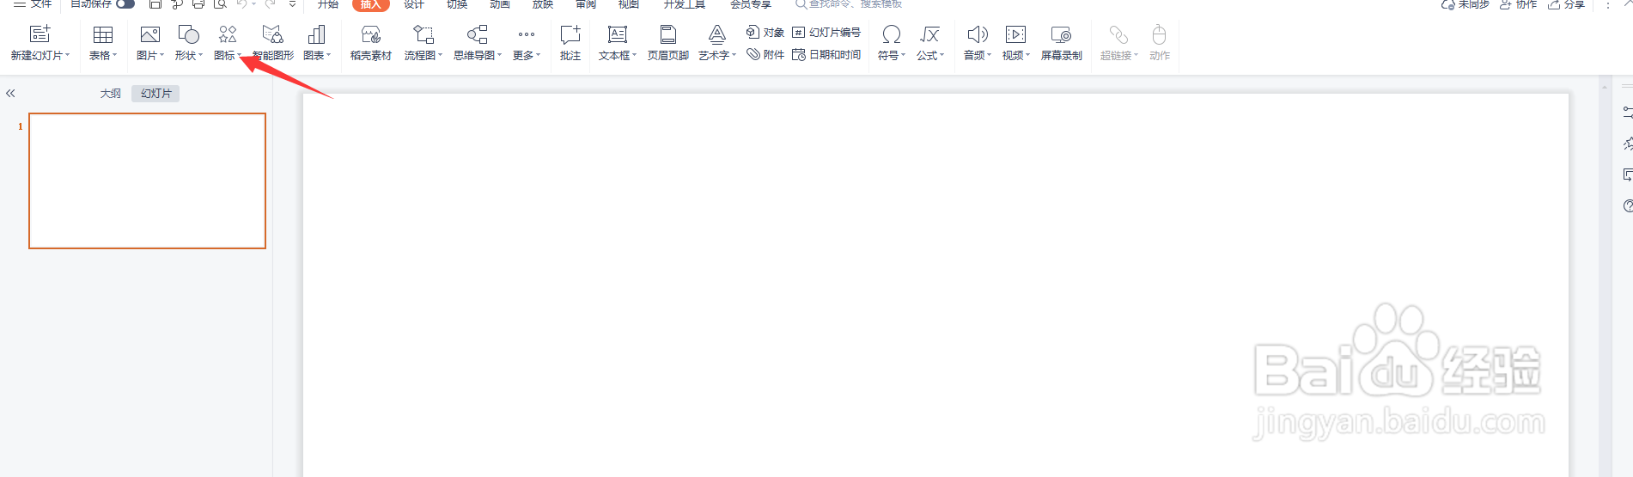
Task: Click the 图片 picture icon
Action: [x=150, y=34]
